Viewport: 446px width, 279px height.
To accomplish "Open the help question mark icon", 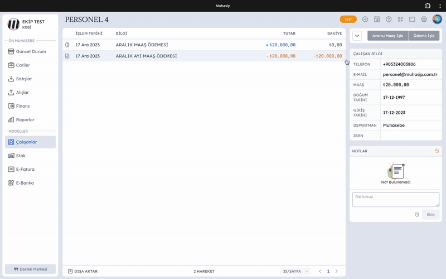I will [x=389, y=19].
